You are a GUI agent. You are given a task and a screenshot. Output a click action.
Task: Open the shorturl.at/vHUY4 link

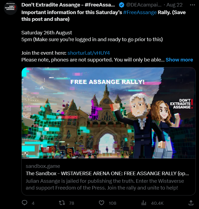(x=89, y=53)
